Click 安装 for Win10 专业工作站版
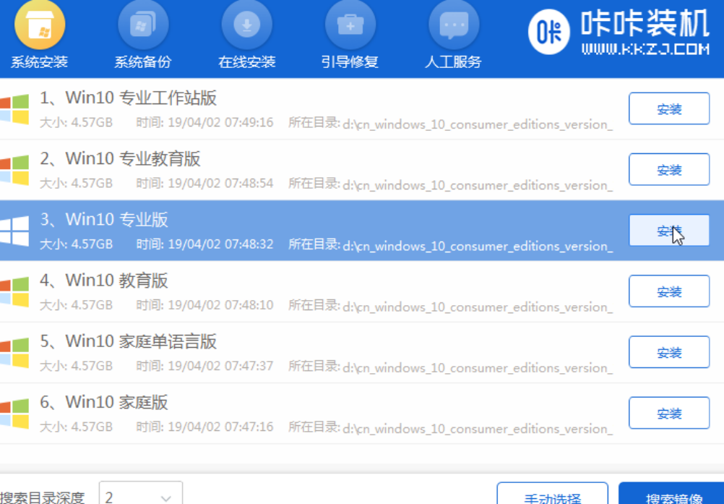This screenshot has width=724, height=504. tap(668, 108)
